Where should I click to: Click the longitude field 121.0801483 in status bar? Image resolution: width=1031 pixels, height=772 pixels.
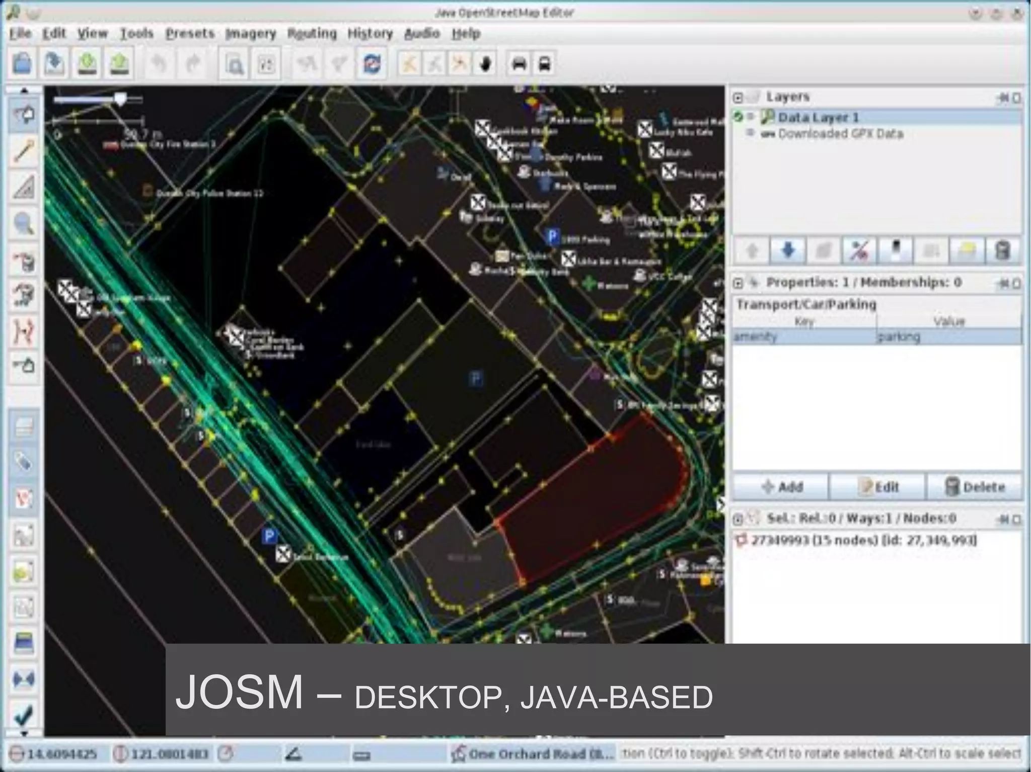[x=162, y=754]
